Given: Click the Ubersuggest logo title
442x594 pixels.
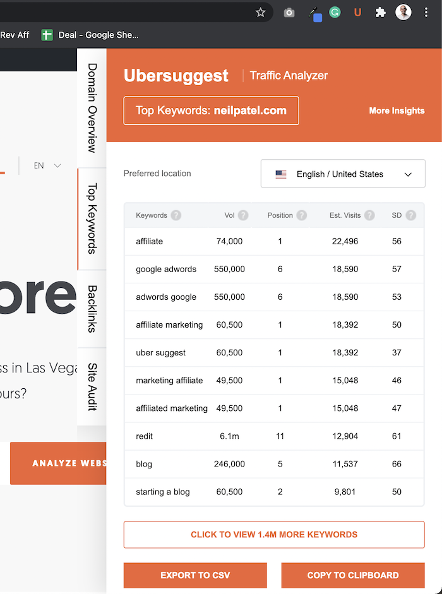Looking at the screenshot, I should click(x=176, y=75).
